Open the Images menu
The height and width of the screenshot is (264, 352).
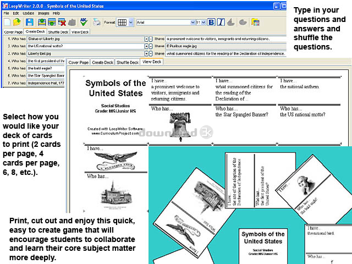coord(43,13)
